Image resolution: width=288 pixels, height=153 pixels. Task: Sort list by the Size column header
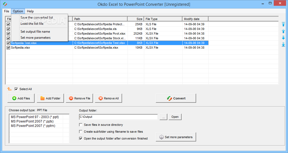coord(136,19)
